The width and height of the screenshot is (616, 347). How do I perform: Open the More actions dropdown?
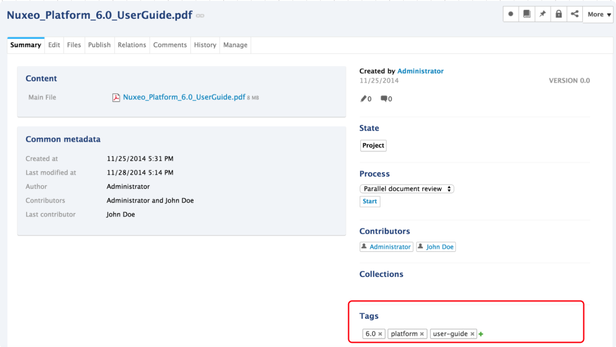coord(598,14)
